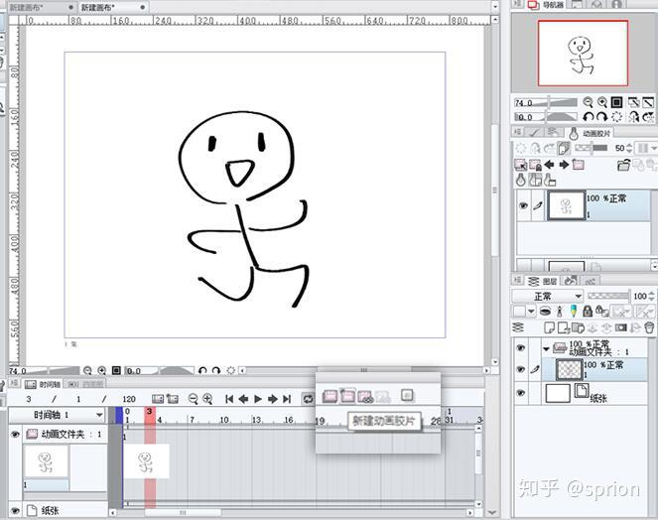The height and width of the screenshot is (520, 658).
Task: Jump to the last frame
Action: [287, 399]
